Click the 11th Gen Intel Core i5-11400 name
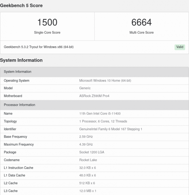Viewport: 189px width, 195px height. coord(100,114)
